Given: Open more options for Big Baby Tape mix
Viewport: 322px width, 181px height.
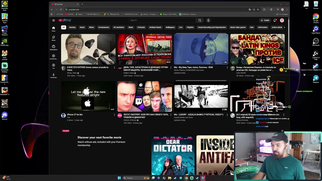Looking at the screenshot, I should (x=227, y=67).
